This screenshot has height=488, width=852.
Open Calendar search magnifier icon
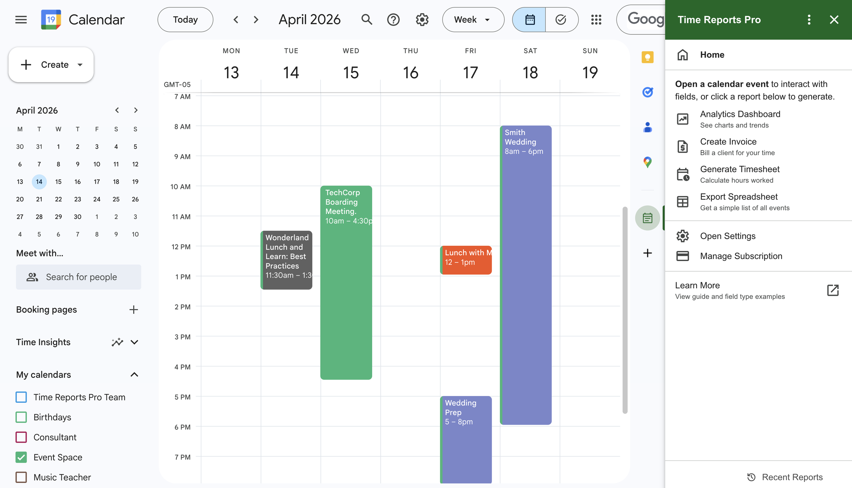click(366, 20)
